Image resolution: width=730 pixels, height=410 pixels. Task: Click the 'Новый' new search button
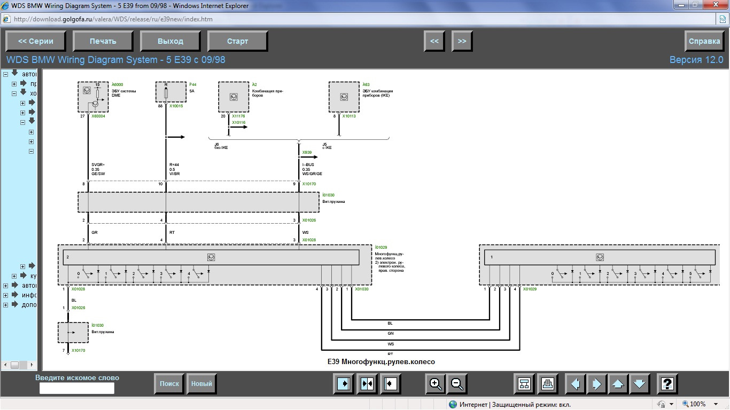pyautogui.click(x=201, y=383)
